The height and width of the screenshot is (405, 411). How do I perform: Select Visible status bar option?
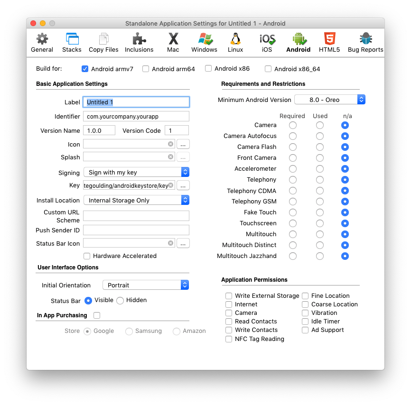pos(88,301)
